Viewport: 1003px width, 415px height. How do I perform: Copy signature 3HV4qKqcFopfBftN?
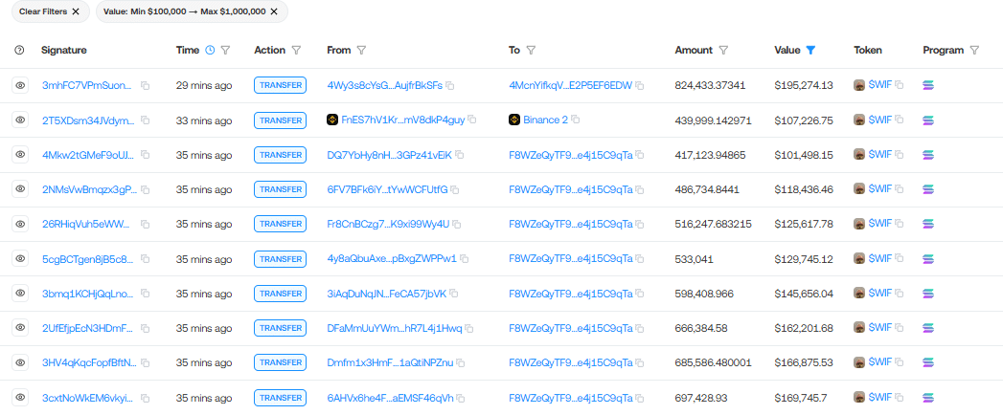point(146,362)
